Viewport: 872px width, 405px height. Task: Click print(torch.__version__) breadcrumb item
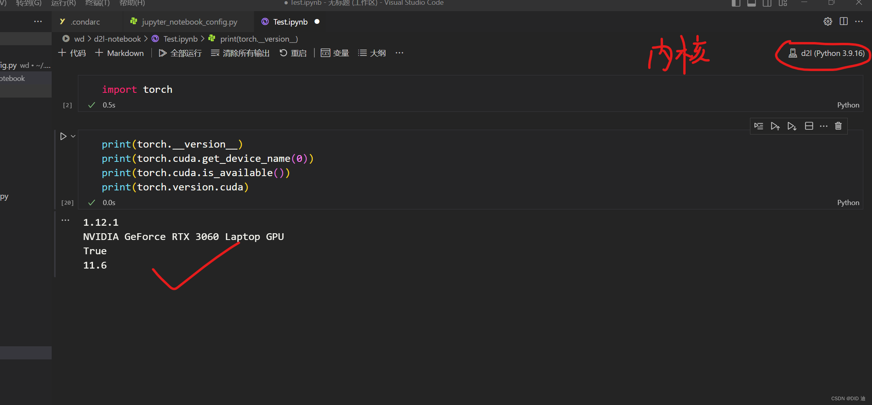[259, 39]
